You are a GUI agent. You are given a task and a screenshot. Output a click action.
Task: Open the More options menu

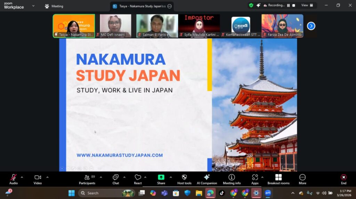[302, 179]
